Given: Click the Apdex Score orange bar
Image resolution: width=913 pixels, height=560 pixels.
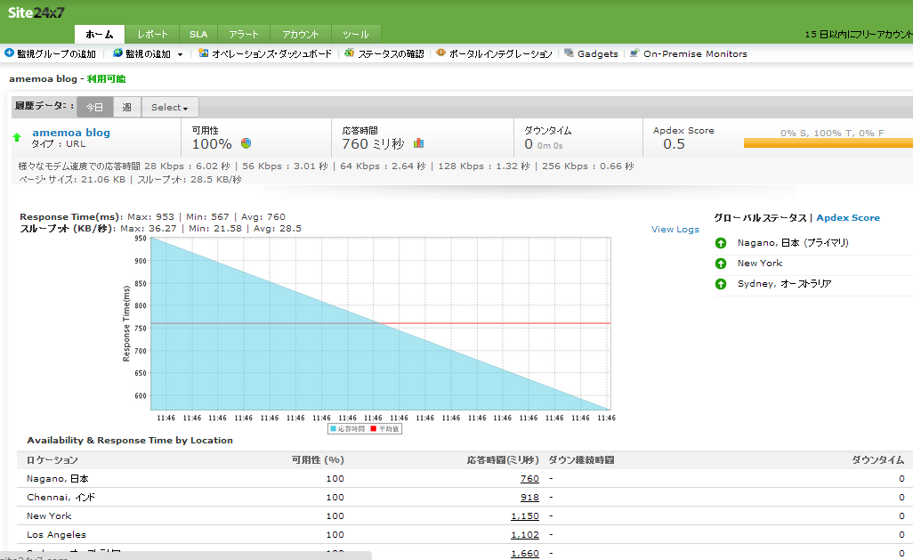Looking at the screenshot, I should (x=828, y=142).
